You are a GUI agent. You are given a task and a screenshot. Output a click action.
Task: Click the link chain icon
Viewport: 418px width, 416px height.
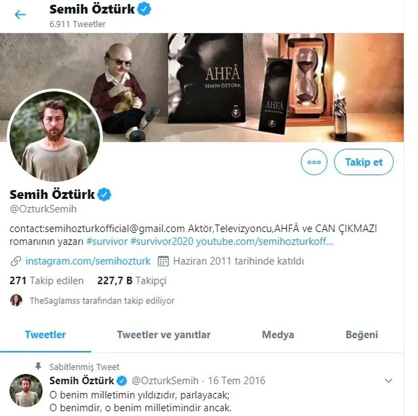click(x=15, y=261)
